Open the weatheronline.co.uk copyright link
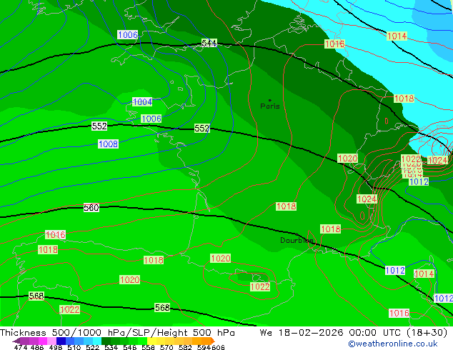Image resolution: width=453 pixels, height=350 pixels. click(x=392, y=344)
